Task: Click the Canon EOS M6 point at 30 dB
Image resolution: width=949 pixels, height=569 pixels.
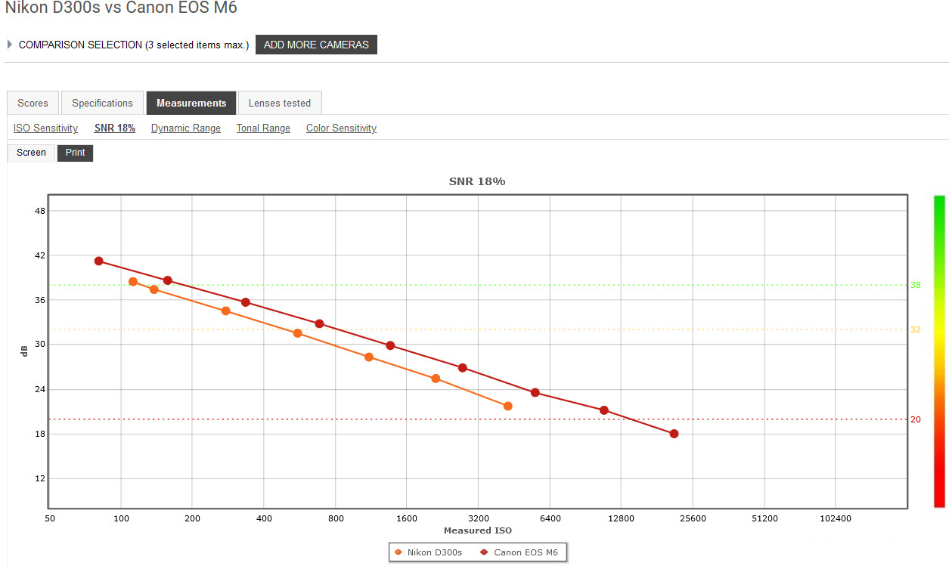Action: point(390,345)
